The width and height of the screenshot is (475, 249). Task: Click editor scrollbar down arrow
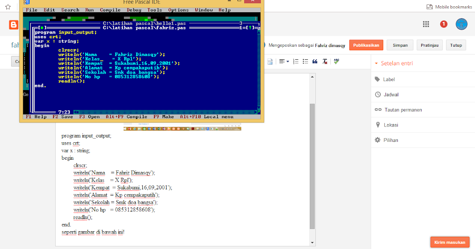(x=312, y=242)
